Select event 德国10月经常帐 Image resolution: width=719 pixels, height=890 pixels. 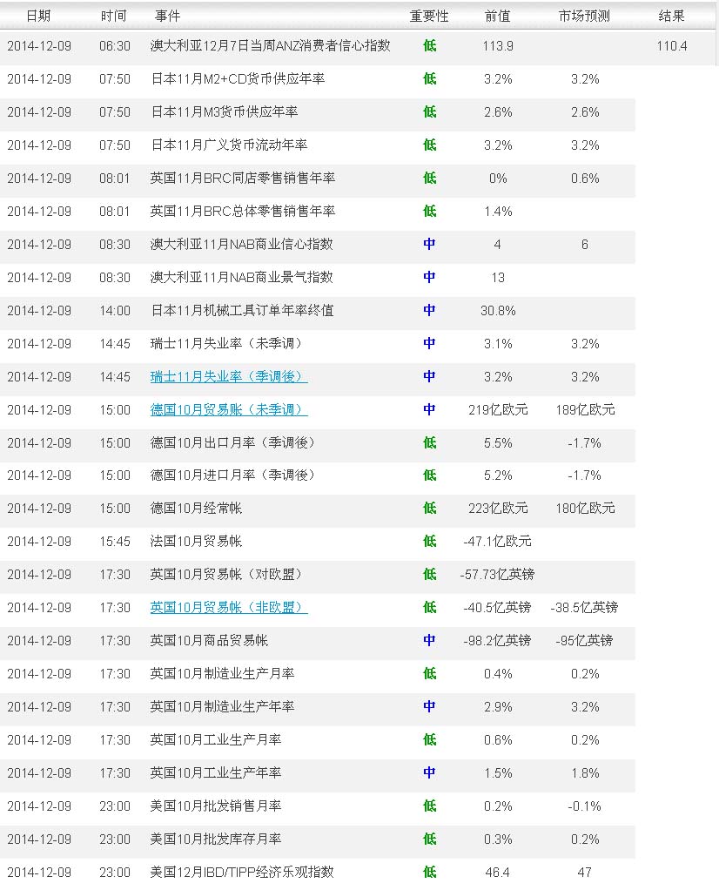196,508
